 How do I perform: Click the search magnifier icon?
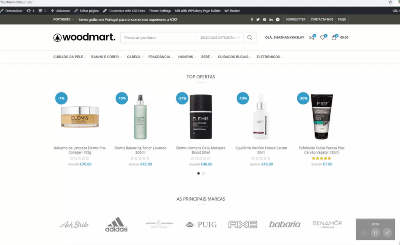coord(250,38)
